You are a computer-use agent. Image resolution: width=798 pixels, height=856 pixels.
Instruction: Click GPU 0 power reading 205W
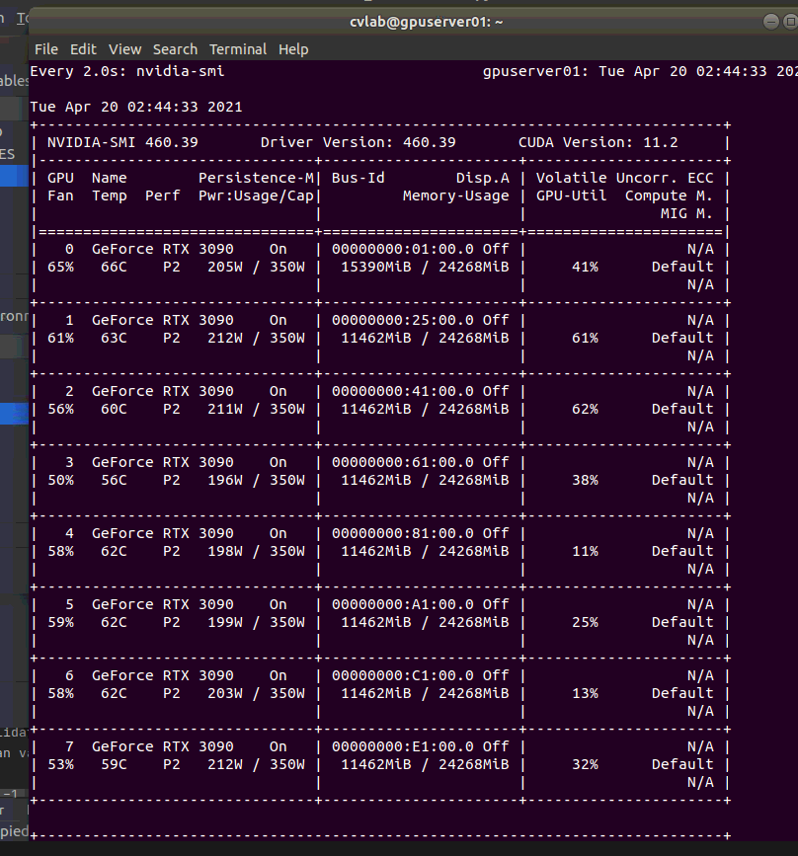225,267
